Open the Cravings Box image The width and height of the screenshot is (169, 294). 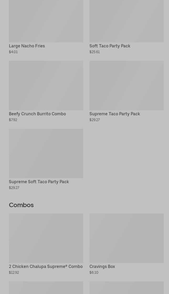[x=126, y=238]
